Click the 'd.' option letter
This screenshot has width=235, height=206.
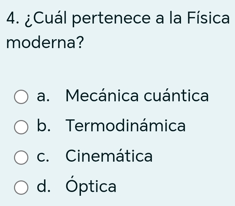click(43, 187)
